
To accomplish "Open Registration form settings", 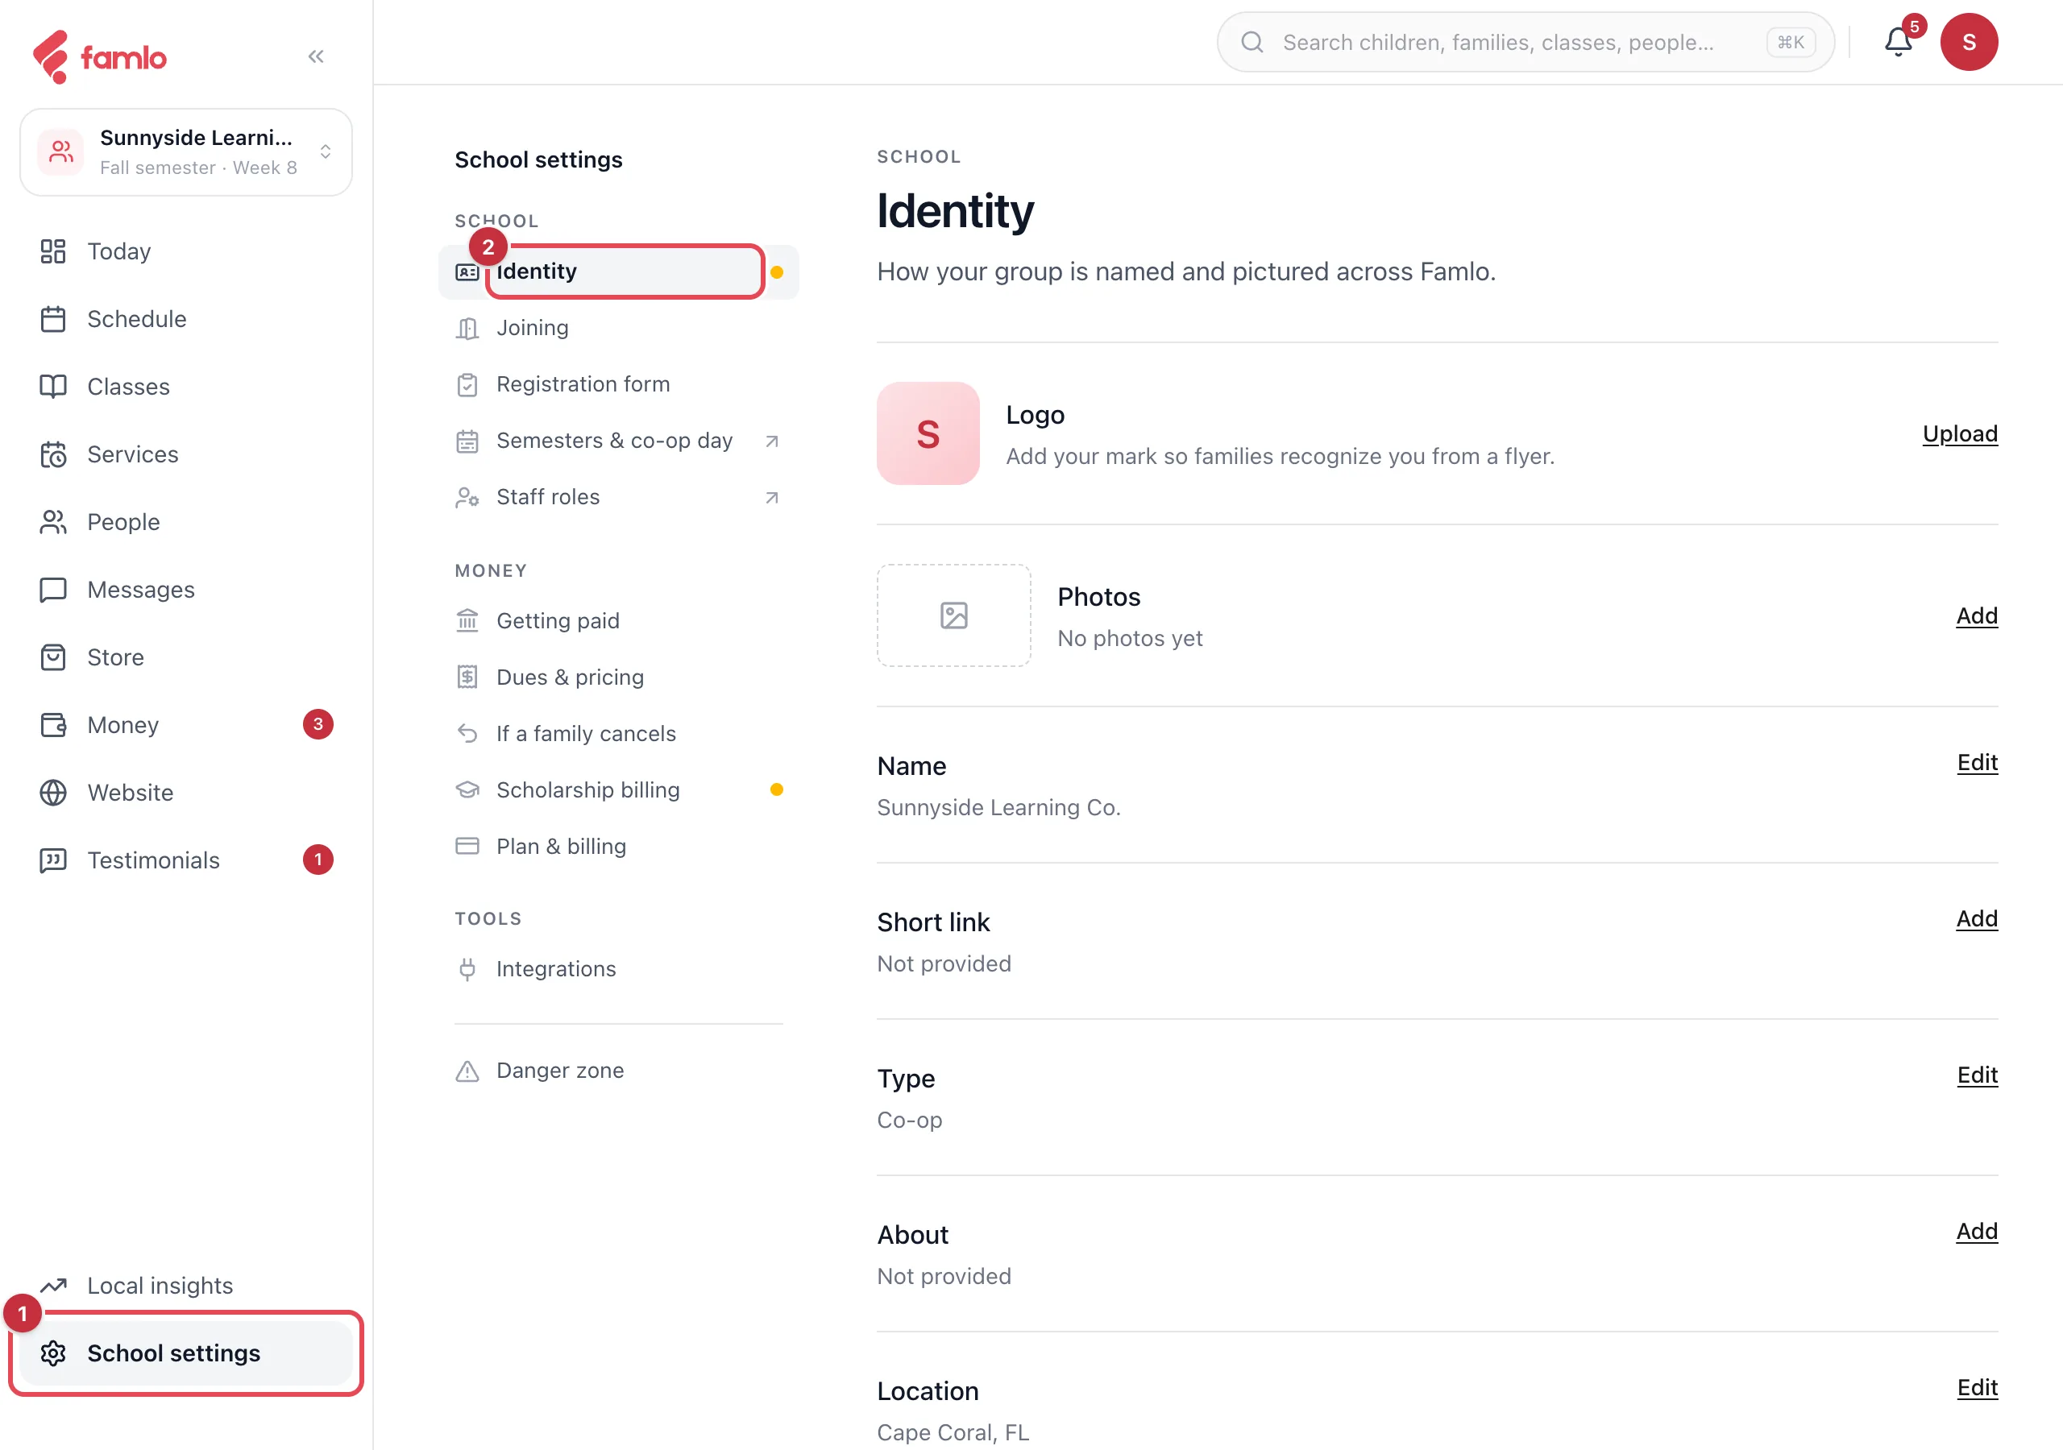I will [618, 384].
